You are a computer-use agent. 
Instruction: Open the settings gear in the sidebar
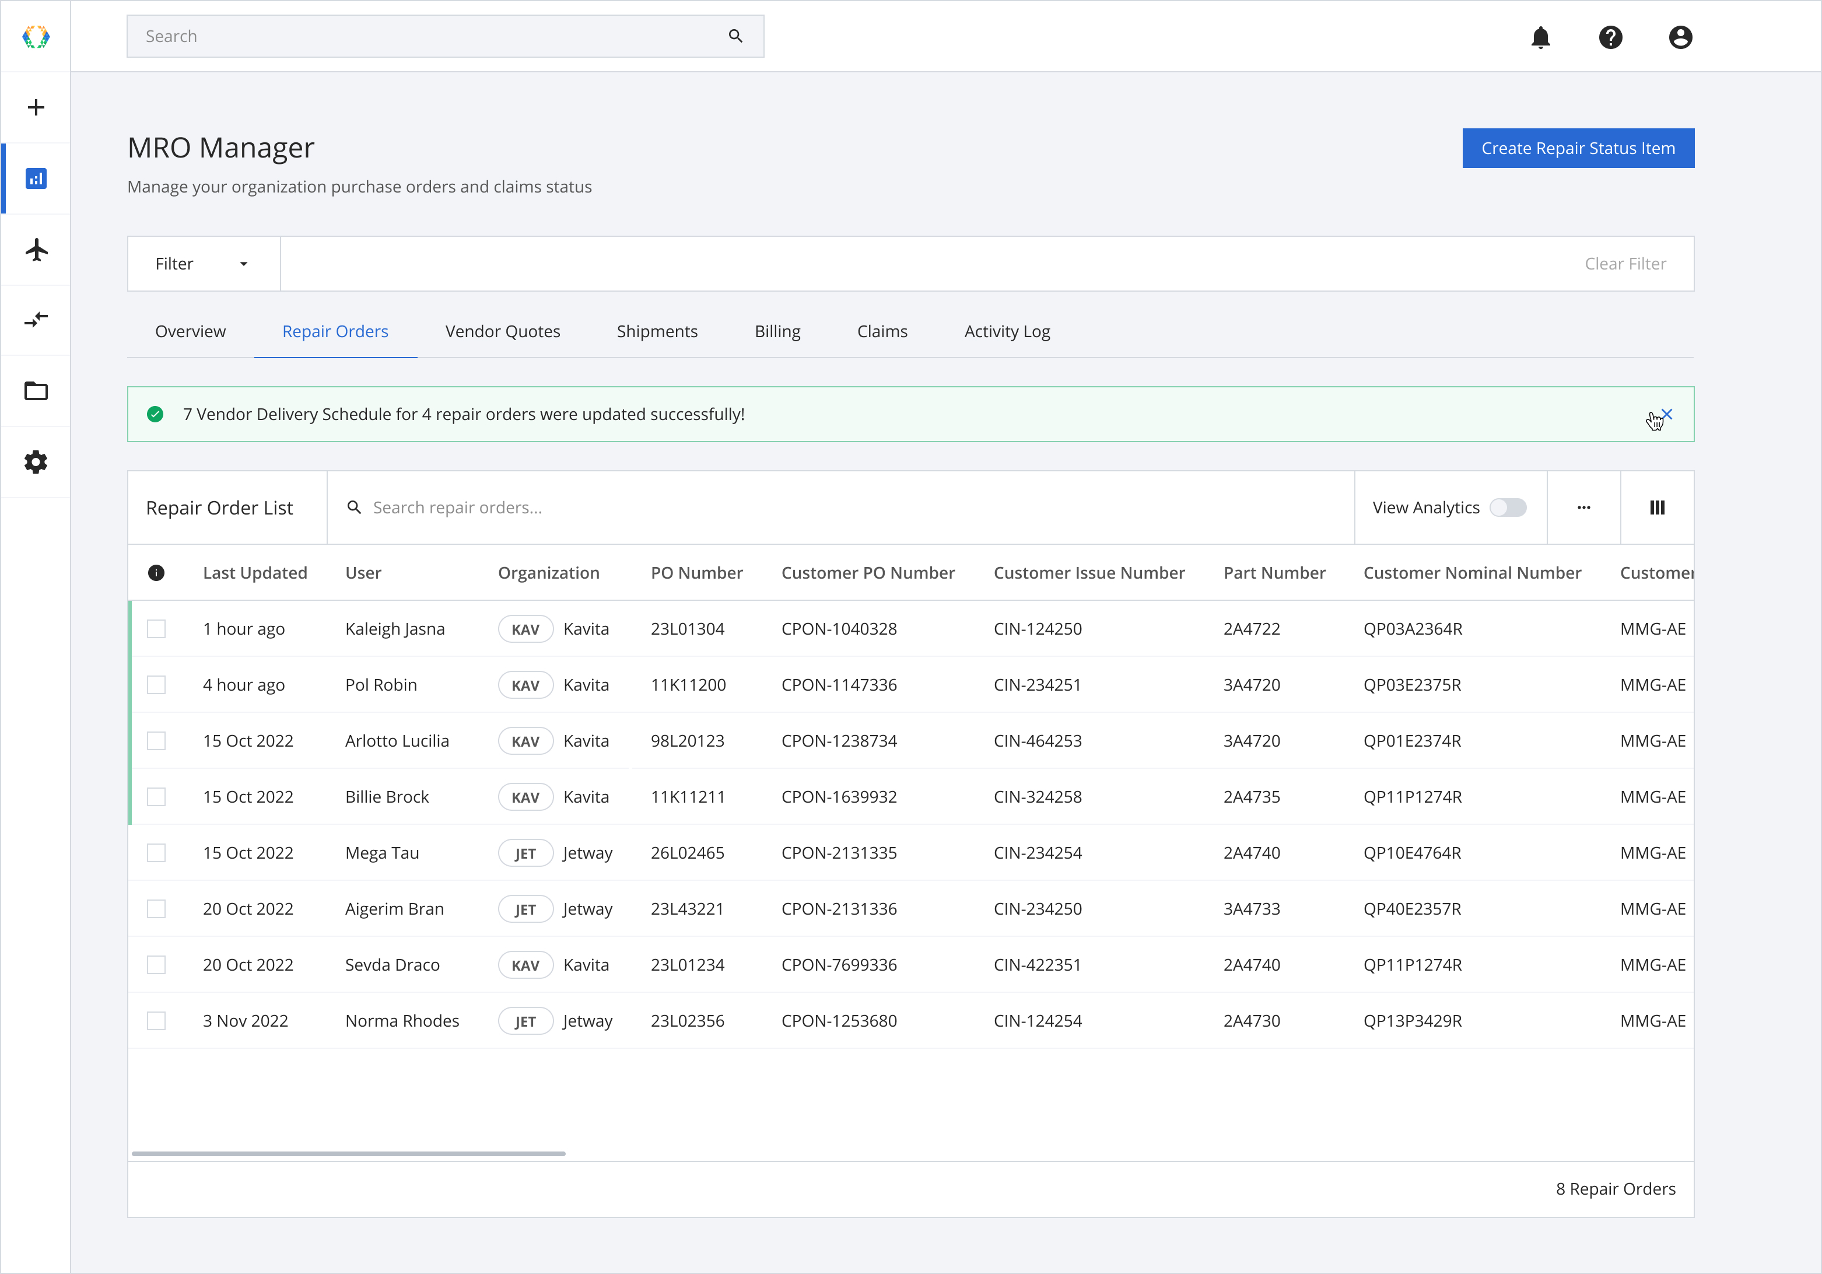click(x=36, y=462)
